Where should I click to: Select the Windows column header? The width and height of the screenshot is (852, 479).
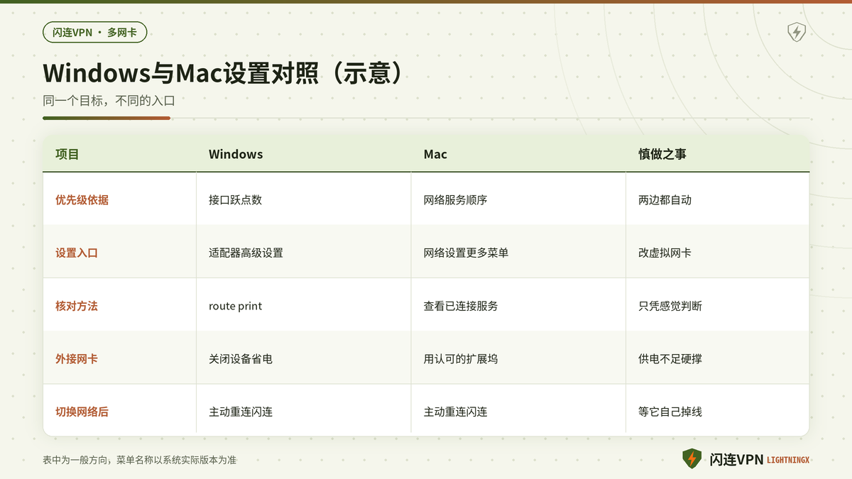pyautogui.click(x=236, y=154)
